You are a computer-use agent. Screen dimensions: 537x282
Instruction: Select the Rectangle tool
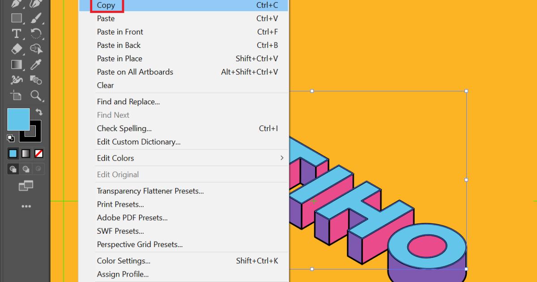17,18
